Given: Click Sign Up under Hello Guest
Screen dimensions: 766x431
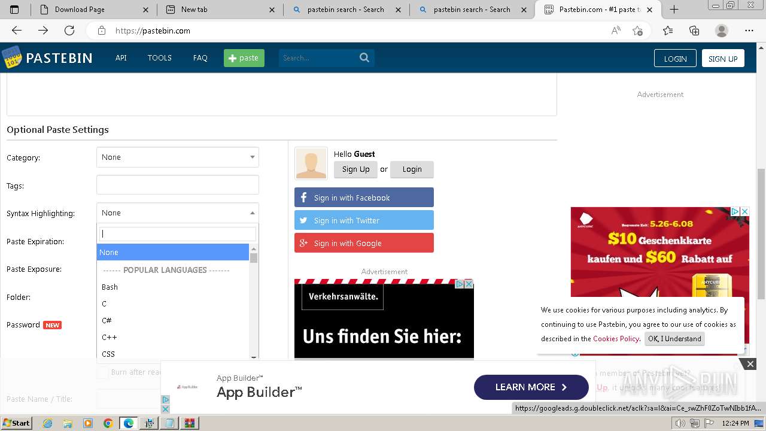Looking at the screenshot, I should [356, 169].
